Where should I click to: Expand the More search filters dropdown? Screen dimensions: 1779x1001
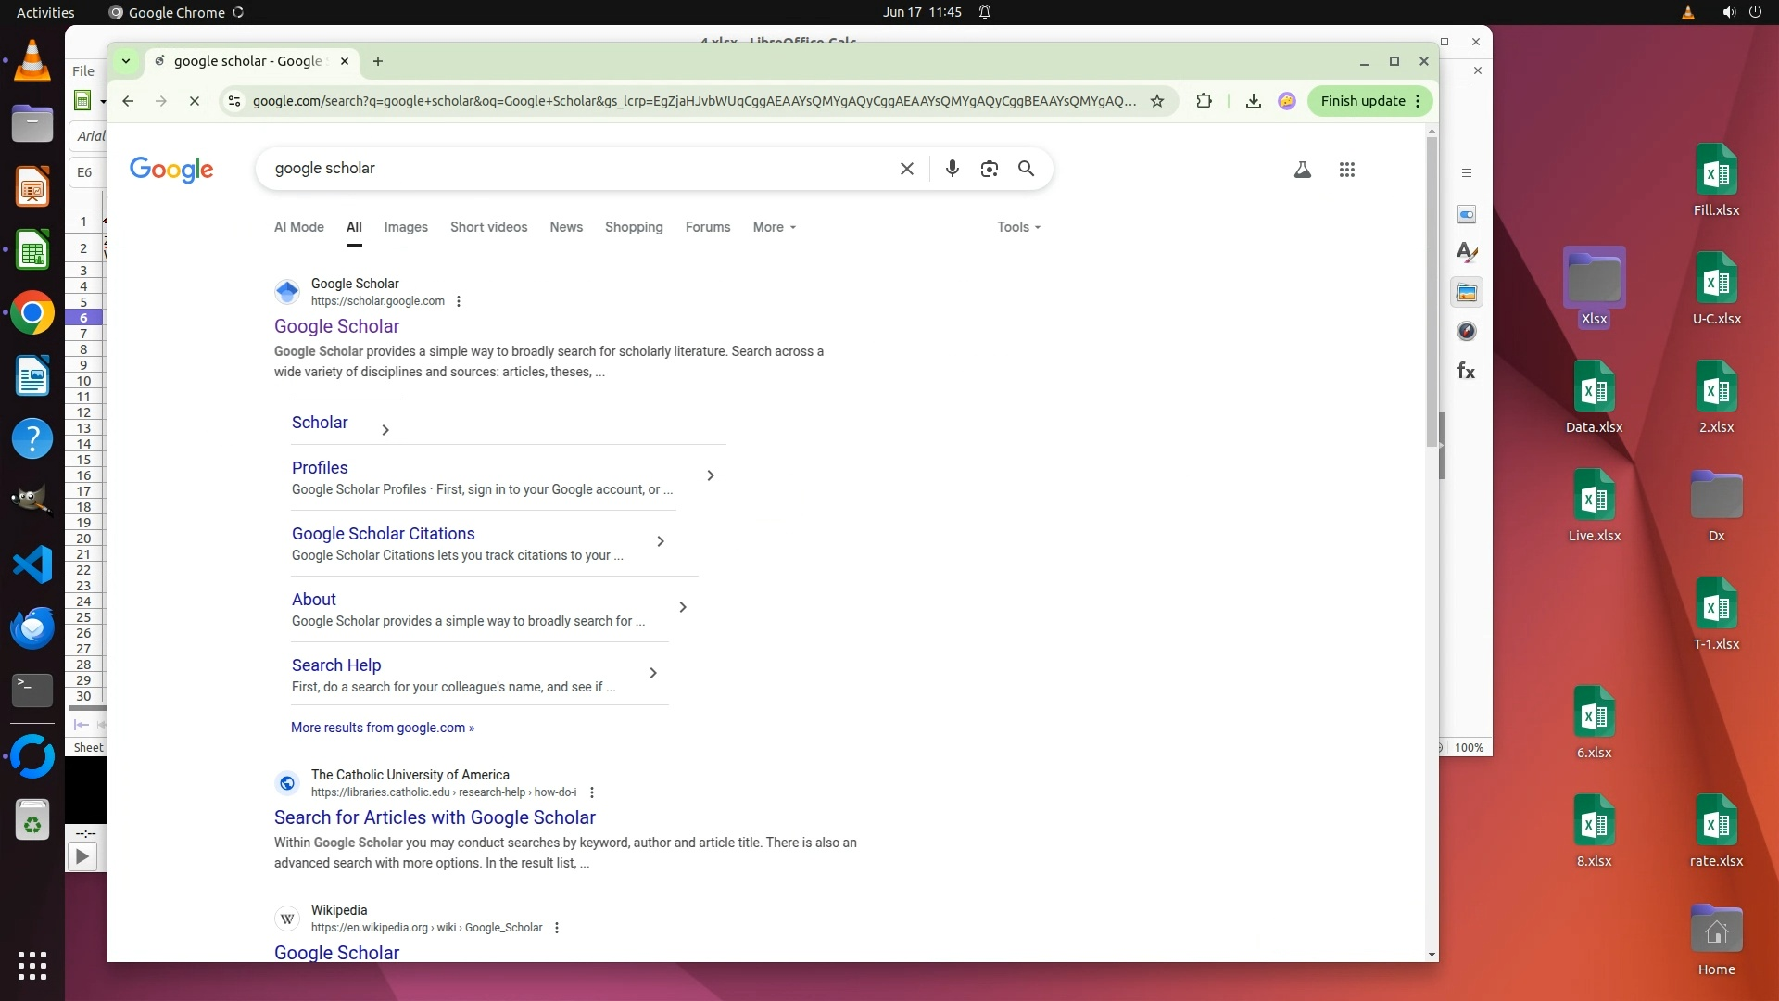point(774,227)
